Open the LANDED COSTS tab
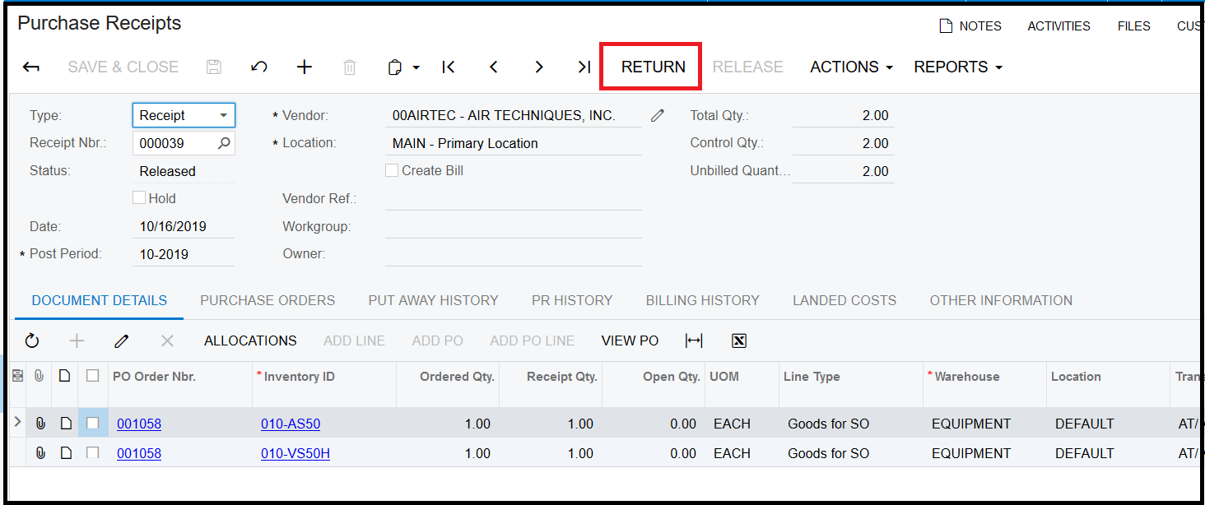The image size is (1205, 505). 844,300
